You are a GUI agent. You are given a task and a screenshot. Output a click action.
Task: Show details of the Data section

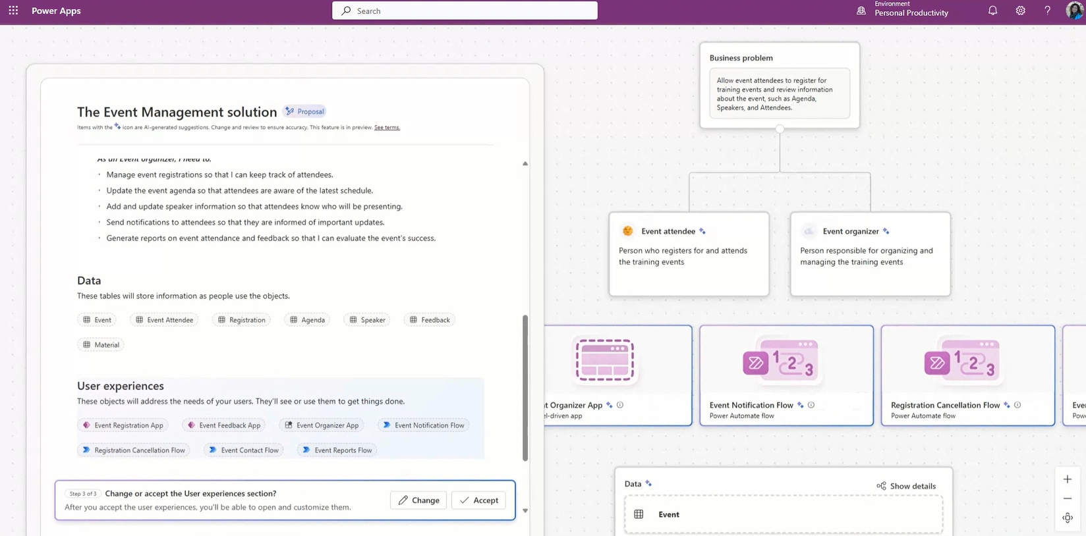(906, 486)
